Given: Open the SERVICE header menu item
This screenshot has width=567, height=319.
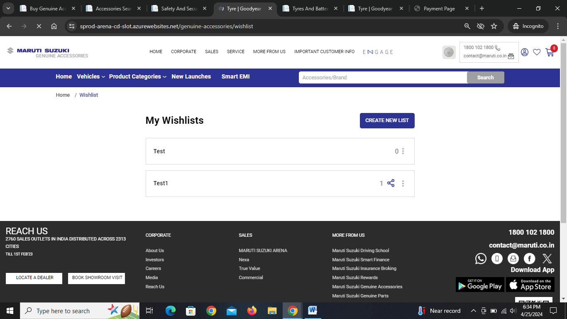Looking at the screenshot, I should point(236,52).
